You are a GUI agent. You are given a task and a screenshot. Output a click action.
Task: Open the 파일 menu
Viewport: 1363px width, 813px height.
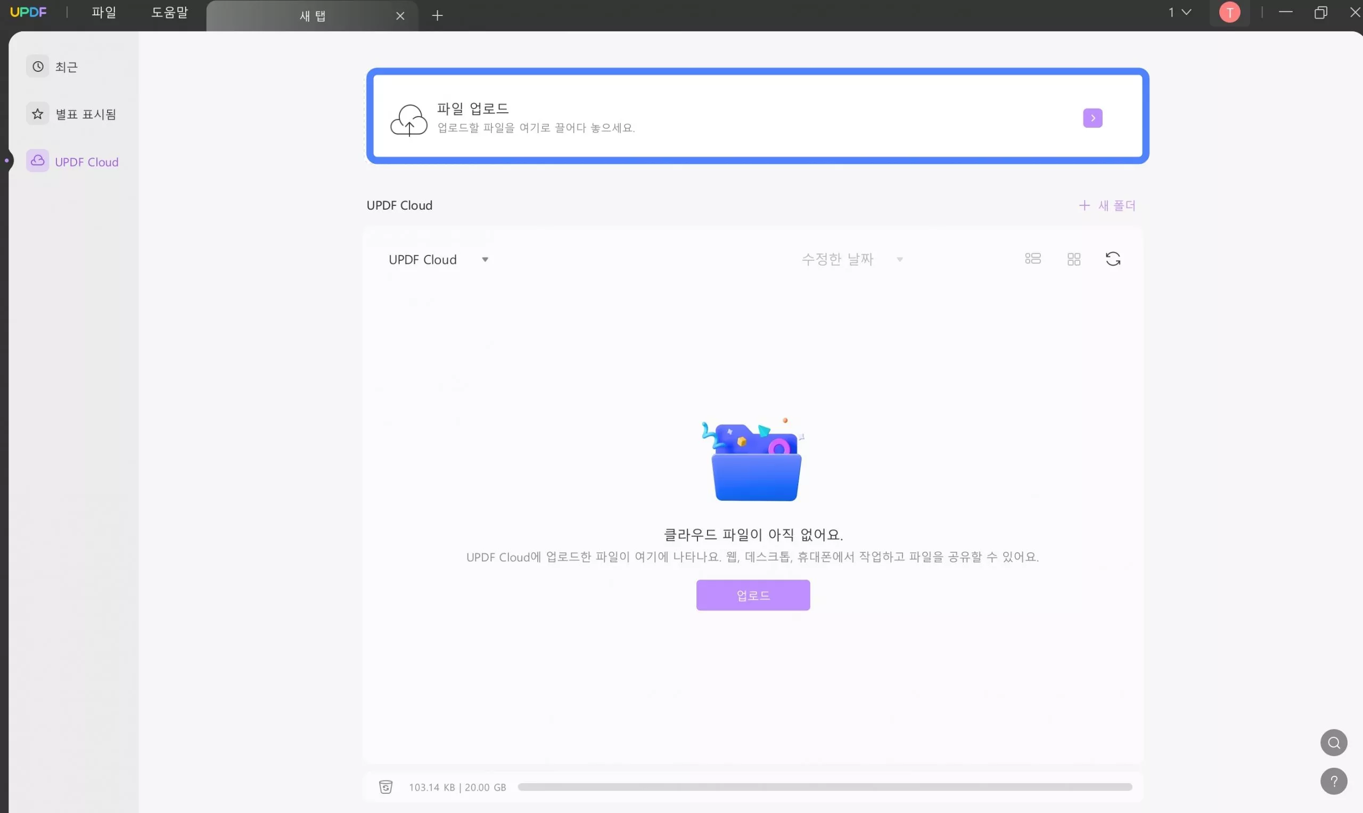coord(104,12)
